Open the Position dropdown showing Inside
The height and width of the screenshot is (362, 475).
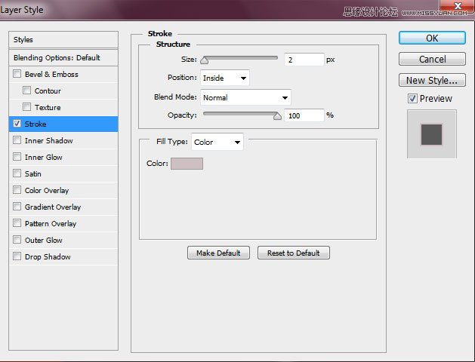[x=225, y=78]
